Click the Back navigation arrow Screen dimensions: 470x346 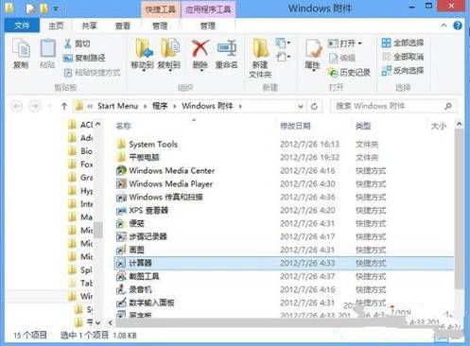point(17,106)
